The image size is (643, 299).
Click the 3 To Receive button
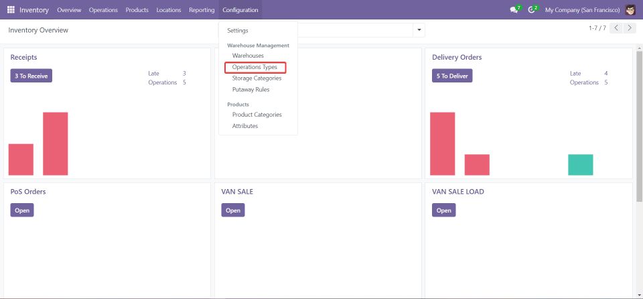tap(31, 76)
